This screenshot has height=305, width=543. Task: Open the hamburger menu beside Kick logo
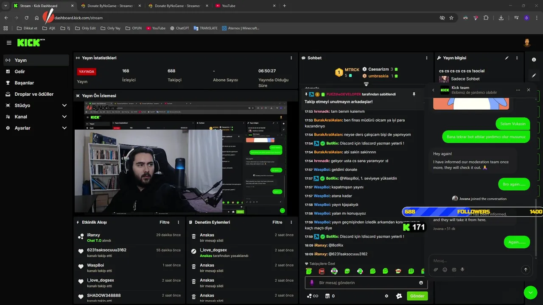click(9, 43)
